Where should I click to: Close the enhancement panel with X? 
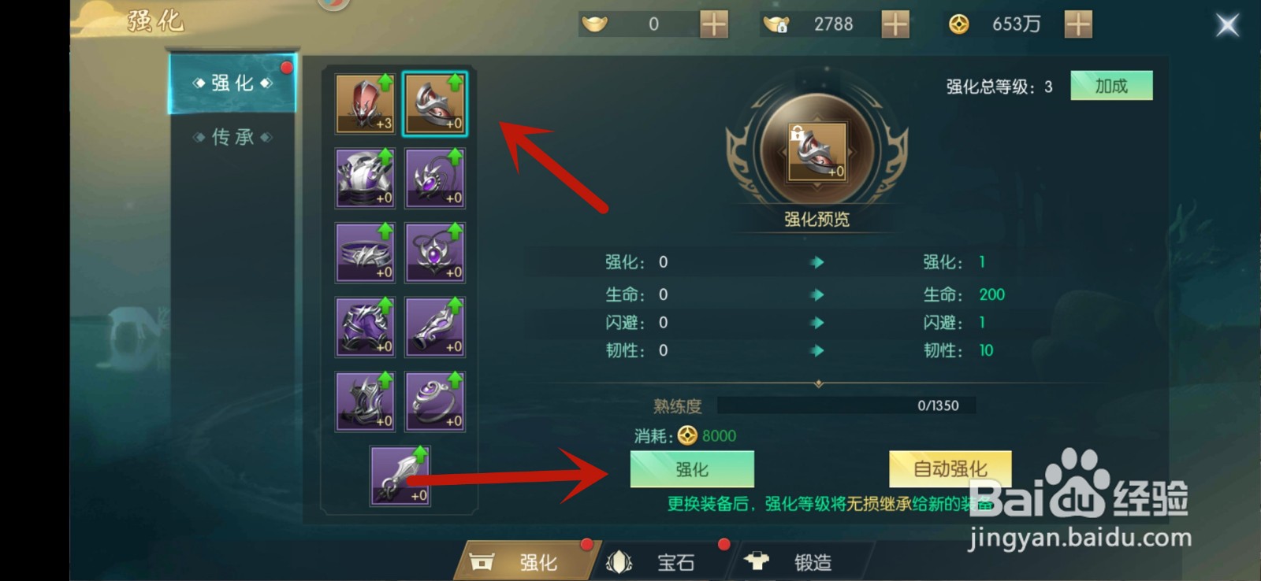tap(1227, 25)
